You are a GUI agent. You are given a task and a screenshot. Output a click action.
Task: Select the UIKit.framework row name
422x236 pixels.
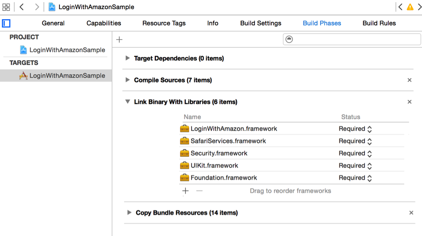click(x=214, y=165)
